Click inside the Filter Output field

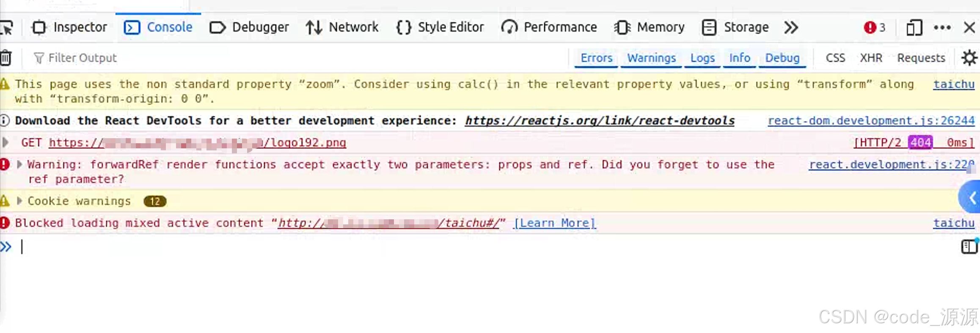[x=83, y=58]
